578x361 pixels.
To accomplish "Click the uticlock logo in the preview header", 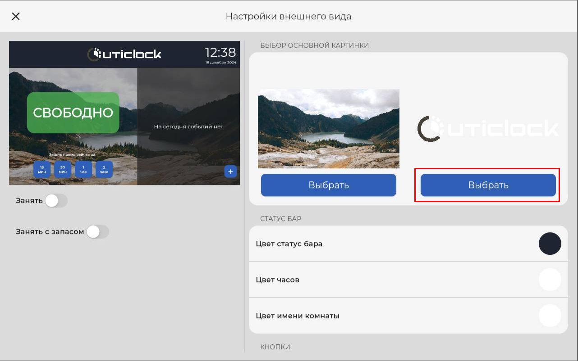I will pyautogui.click(x=124, y=54).
